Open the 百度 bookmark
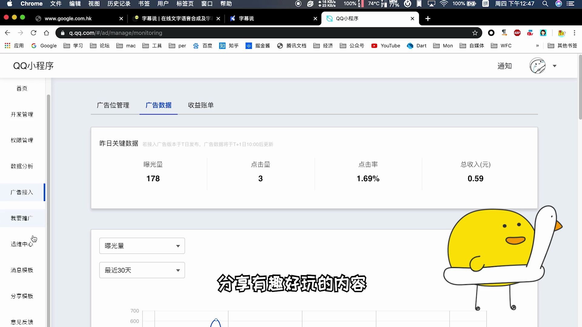Viewport: 582px width, 327px height. pos(202,46)
